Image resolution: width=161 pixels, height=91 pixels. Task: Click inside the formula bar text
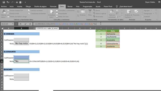[x=65, y=24]
